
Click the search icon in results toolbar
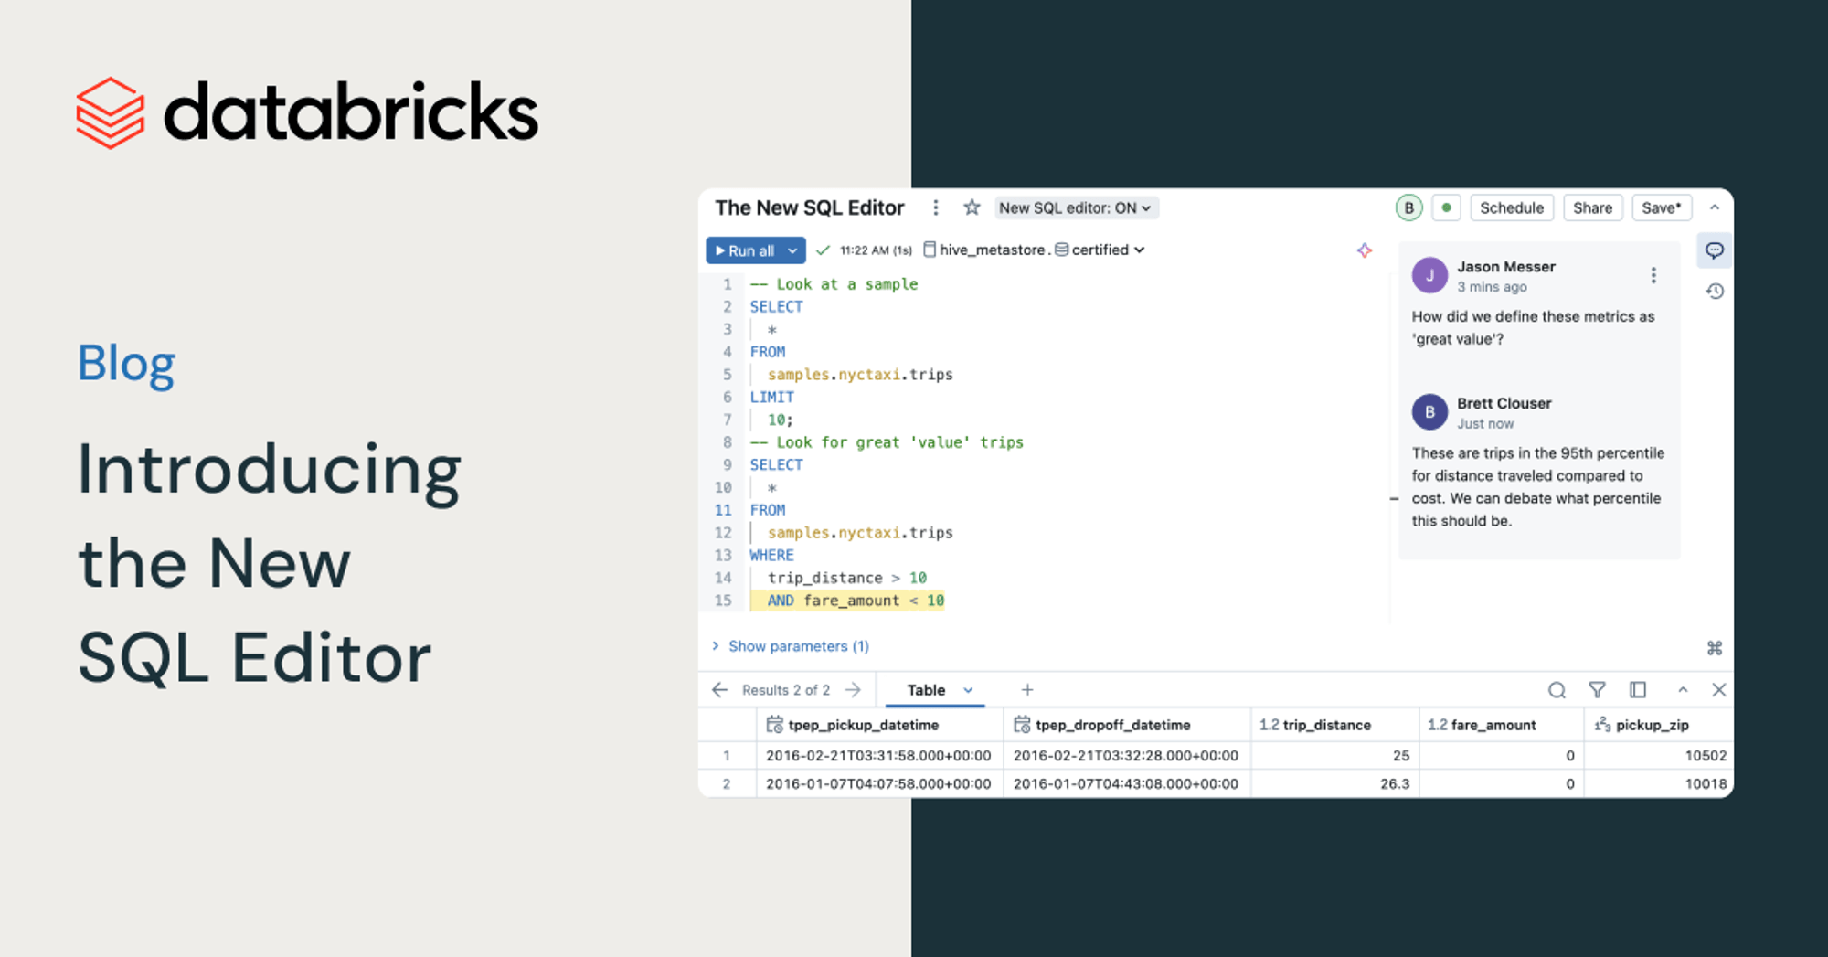(1557, 690)
